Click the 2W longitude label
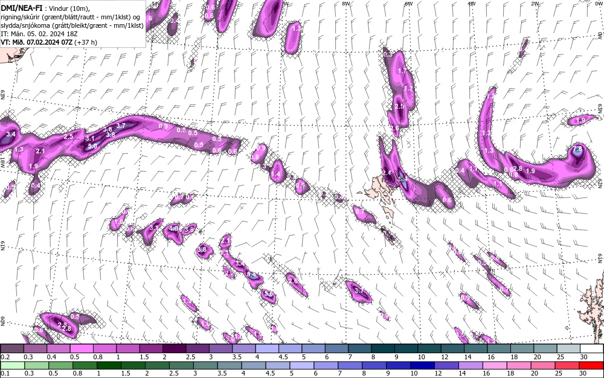The height and width of the screenshot is (378, 604). coord(535,4)
